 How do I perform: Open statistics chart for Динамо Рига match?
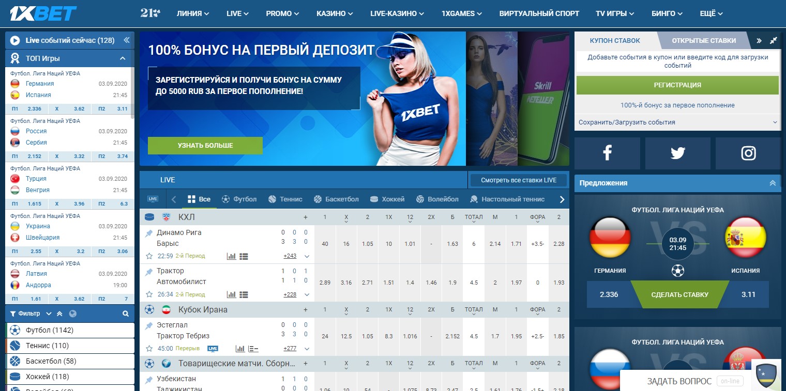click(x=231, y=256)
